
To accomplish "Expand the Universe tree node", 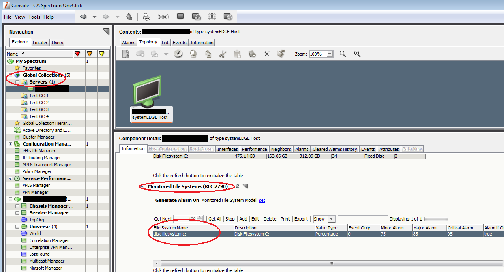I will click(x=17, y=227).
